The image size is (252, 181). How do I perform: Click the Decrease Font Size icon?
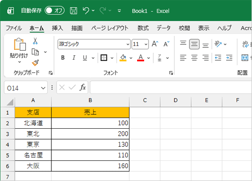166,44
